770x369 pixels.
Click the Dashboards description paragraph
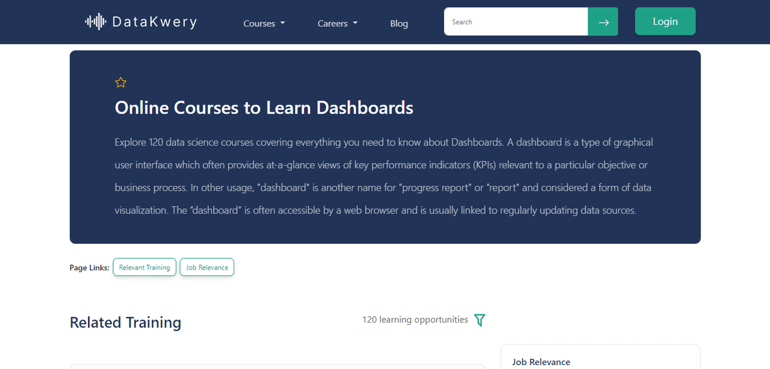[x=384, y=176]
